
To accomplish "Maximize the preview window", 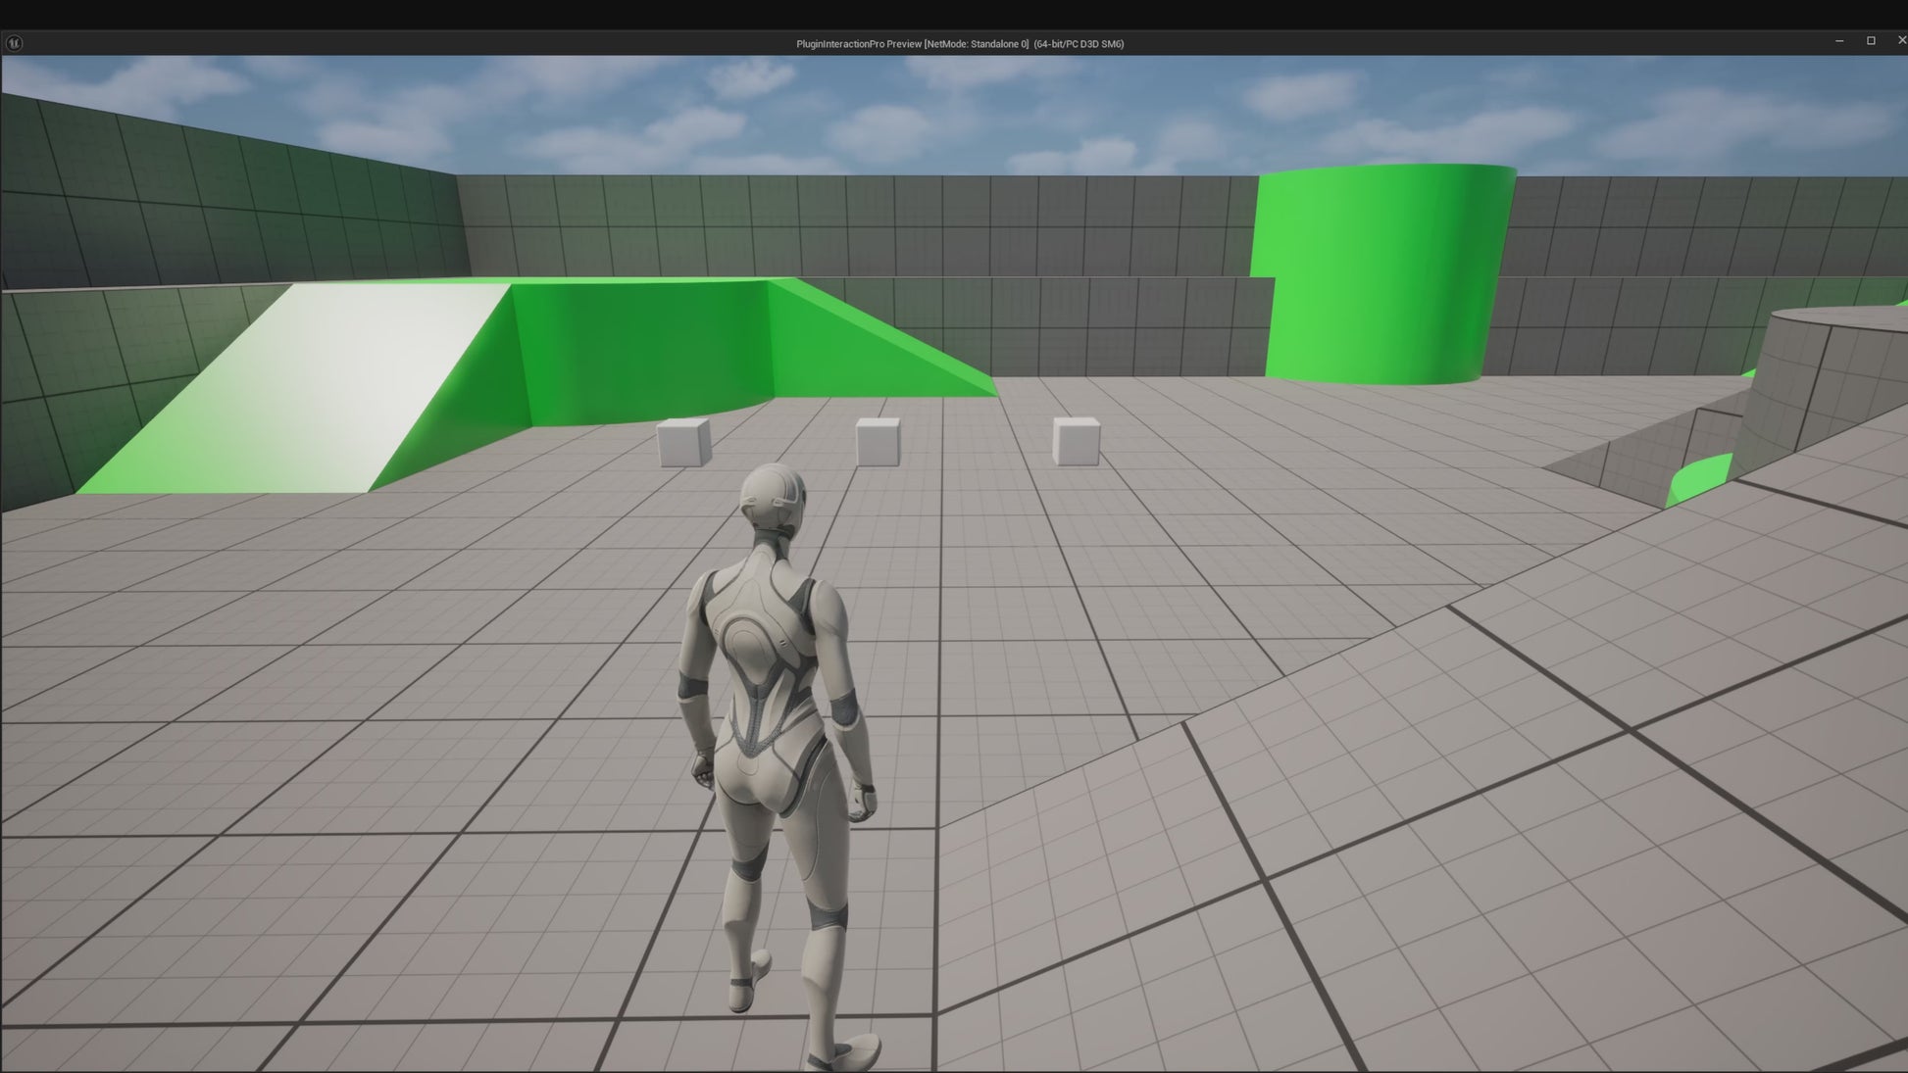I will [1871, 41].
